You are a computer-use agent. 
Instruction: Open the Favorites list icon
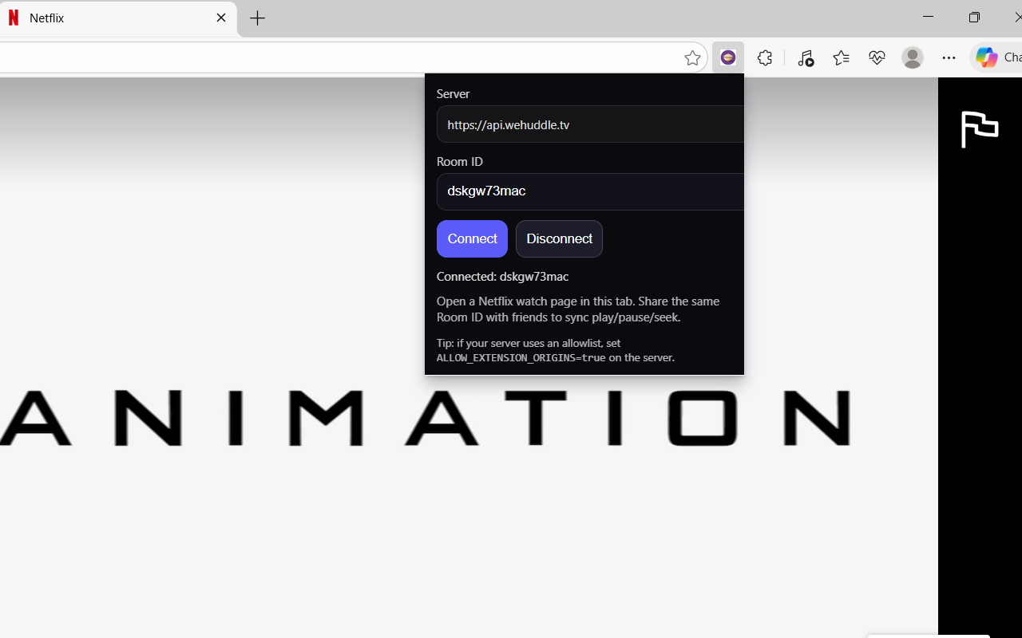tap(841, 57)
